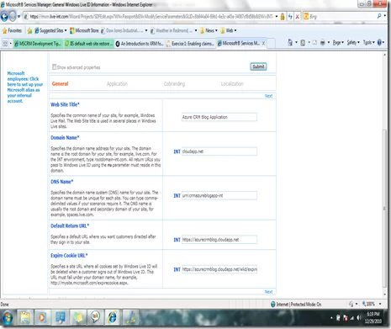Select the General wizard tab
Viewport: 391px width, 329px height.
pos(60,83)
